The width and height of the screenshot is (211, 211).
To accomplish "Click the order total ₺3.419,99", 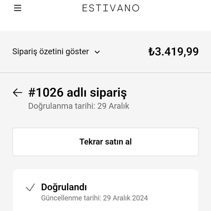I will pos(174,52).
